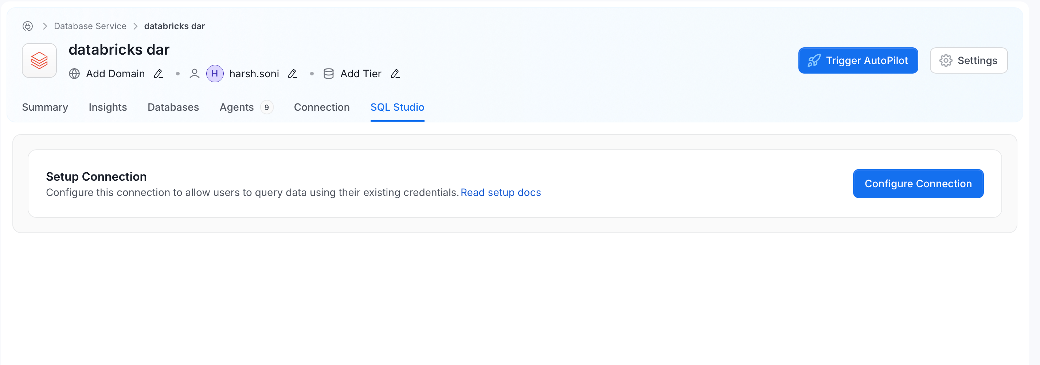Viewport: 1040px width, 365px height.
Task: Click the gear icon in Settings
Action: pos(946,60)
